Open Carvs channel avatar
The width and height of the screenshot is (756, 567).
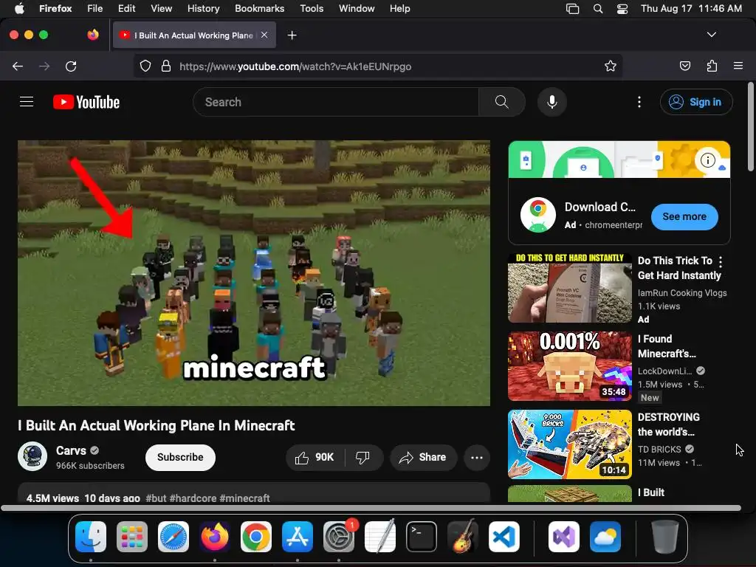[x=32, y=456]
